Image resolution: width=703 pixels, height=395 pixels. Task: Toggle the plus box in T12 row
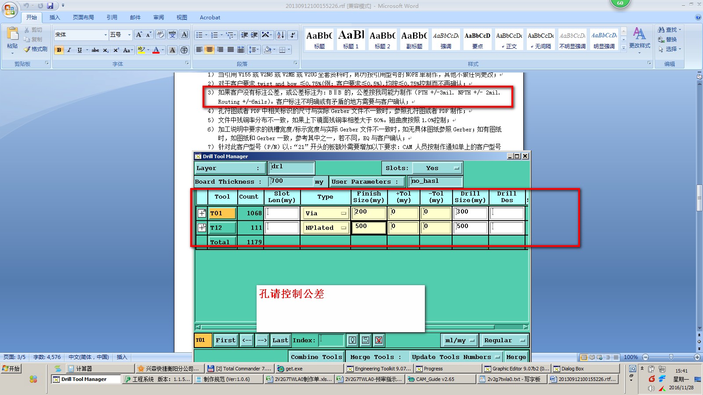(x=202, y=228)
